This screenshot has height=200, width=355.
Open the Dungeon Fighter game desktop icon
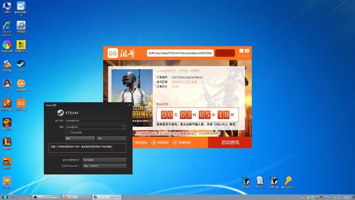[x=7, y=105]
